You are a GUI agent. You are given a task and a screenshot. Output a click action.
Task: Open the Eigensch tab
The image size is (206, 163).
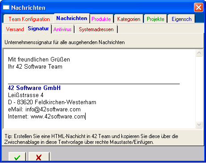[181, 19]
